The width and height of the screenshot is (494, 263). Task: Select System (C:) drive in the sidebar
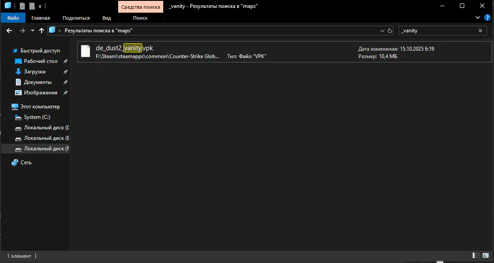tap(37, 117)
